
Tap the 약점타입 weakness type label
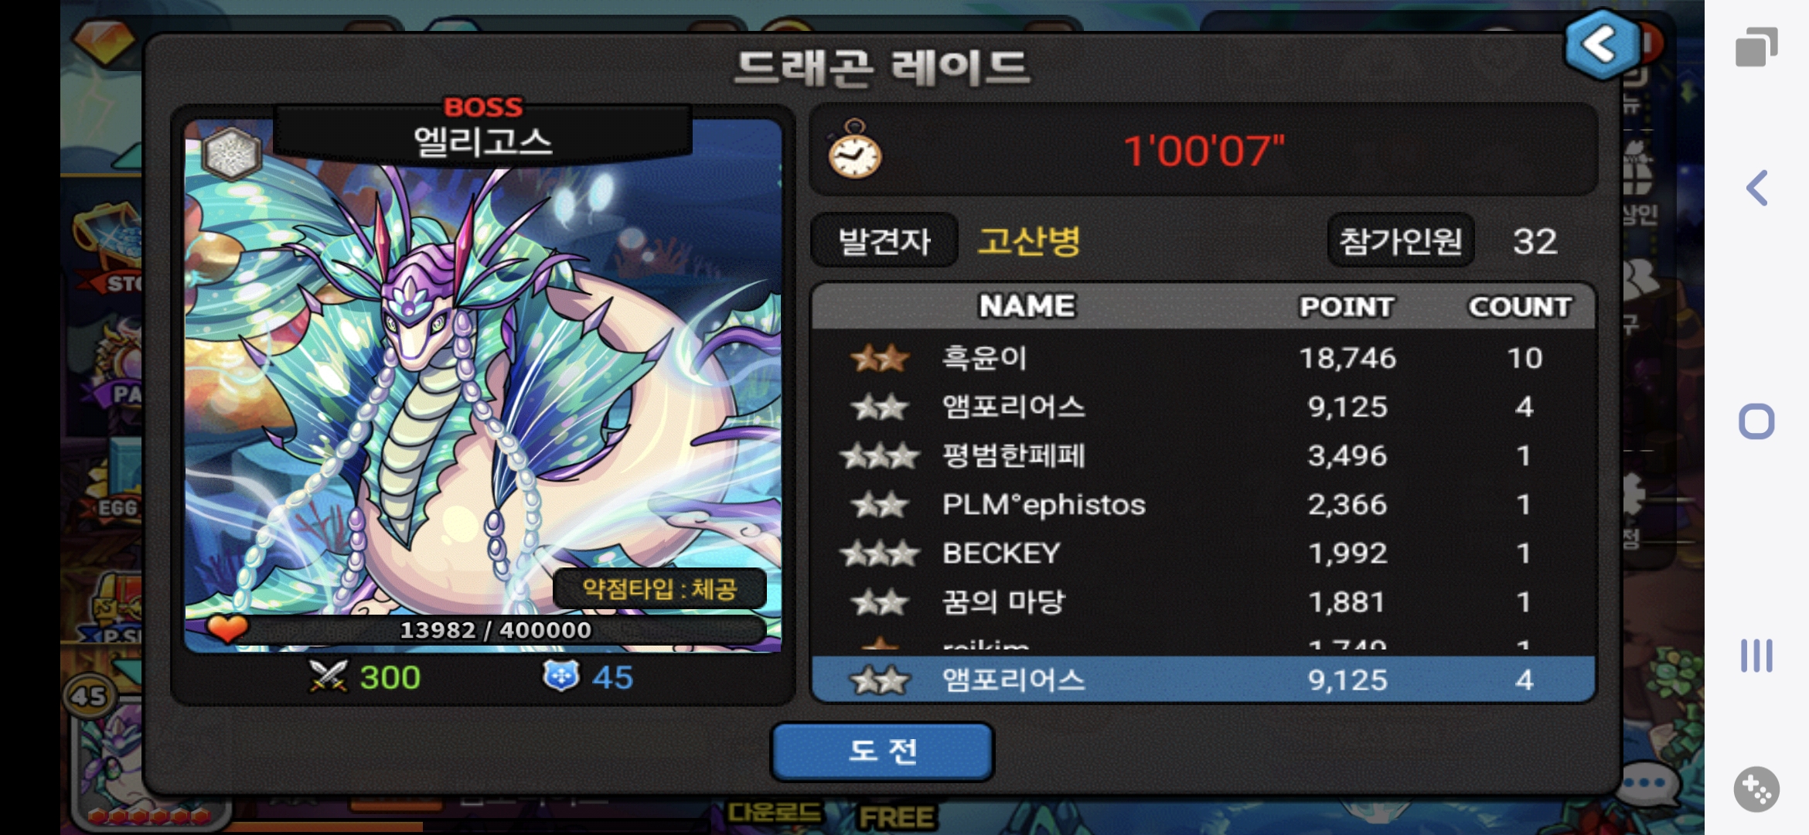click(659, 589)
